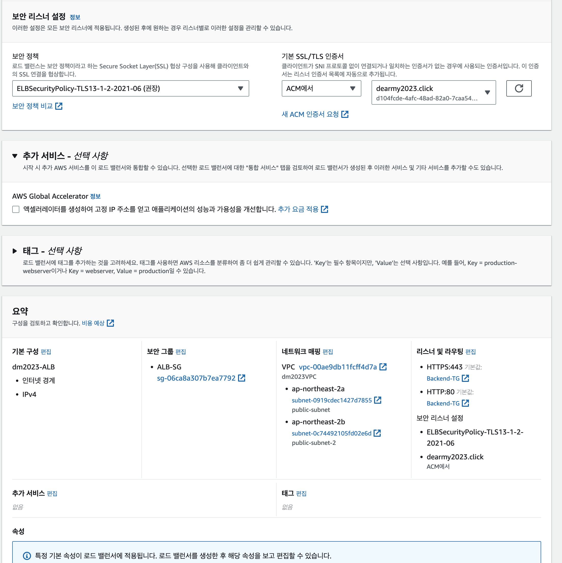The width and height of the screenshot is (562, 563).
Task: Click the 인터넷 경계 bullet text
Action: (38, 381)
